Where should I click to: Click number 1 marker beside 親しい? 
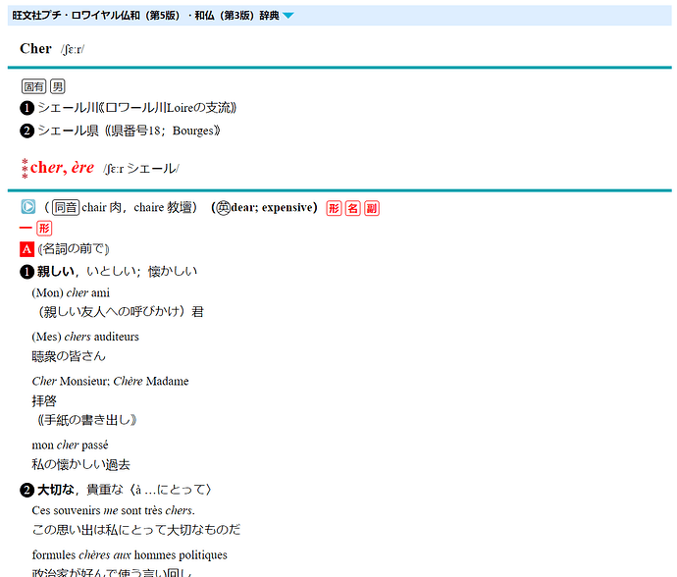pos(26,272)
